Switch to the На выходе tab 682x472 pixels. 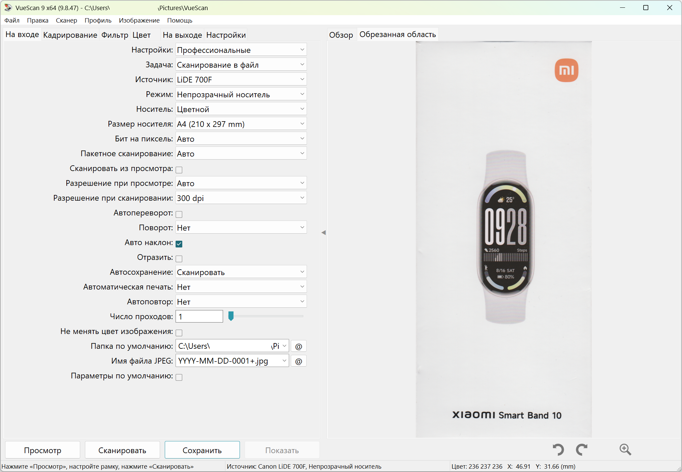tap(182, 35)
